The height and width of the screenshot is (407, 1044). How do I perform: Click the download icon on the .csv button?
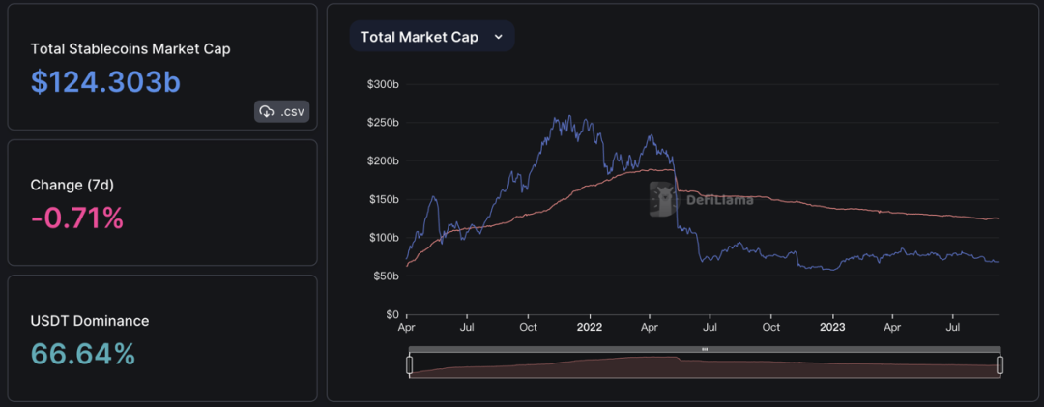[268, 112]
